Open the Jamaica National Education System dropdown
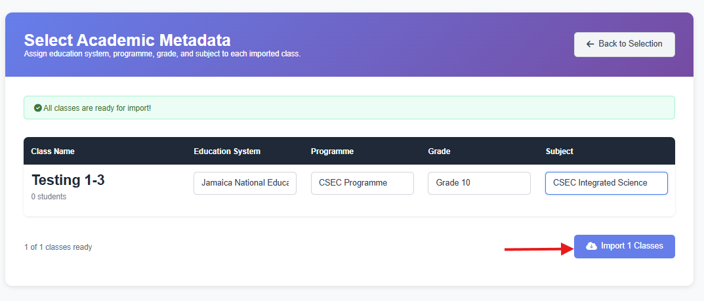 tap(245, 184)
